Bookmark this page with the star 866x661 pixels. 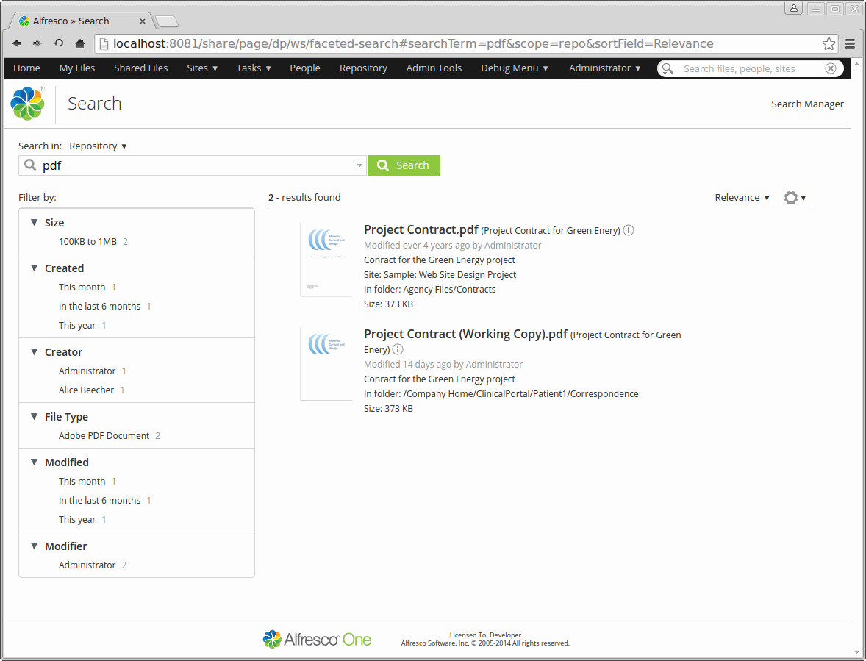[x=829, y=43]
